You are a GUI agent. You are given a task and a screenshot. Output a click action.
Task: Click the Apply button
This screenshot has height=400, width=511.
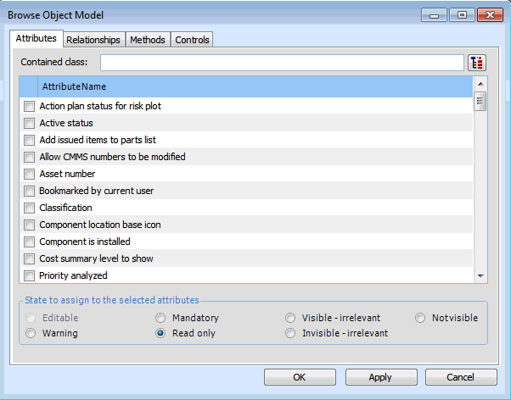[380, 377]
